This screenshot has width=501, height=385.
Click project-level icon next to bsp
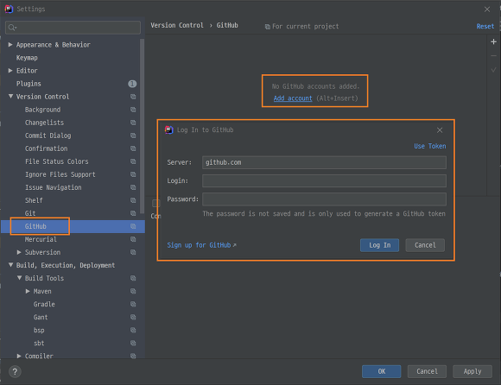133,330
